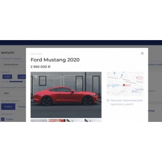162x162 pixels.
Task: Click the gray pin marker near map top
Action: (x=122, y=75)
